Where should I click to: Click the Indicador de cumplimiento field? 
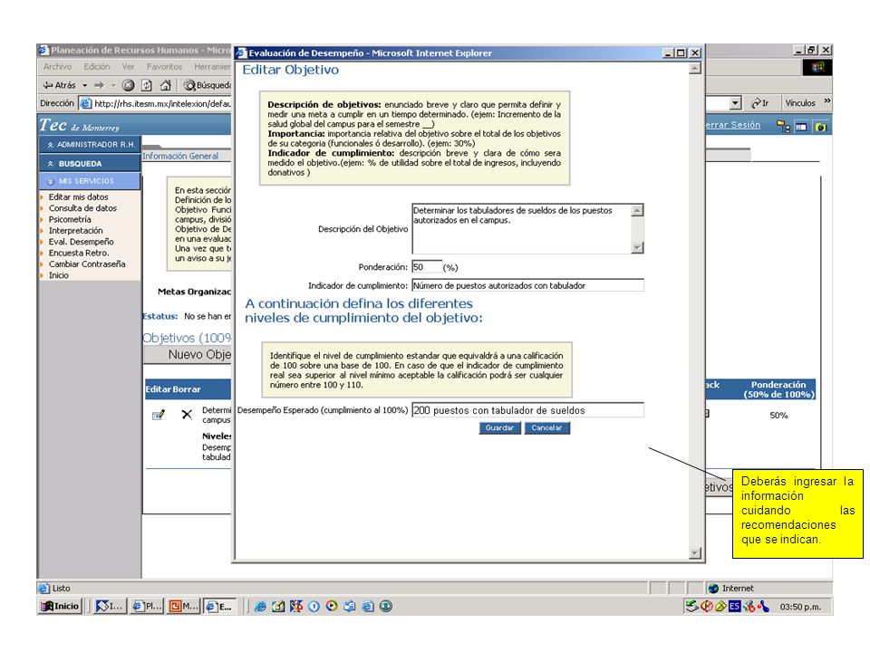pos(527,285)
